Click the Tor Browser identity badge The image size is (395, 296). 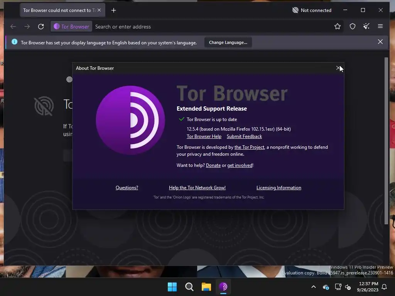pyautogui.click(x=71, y=27)
